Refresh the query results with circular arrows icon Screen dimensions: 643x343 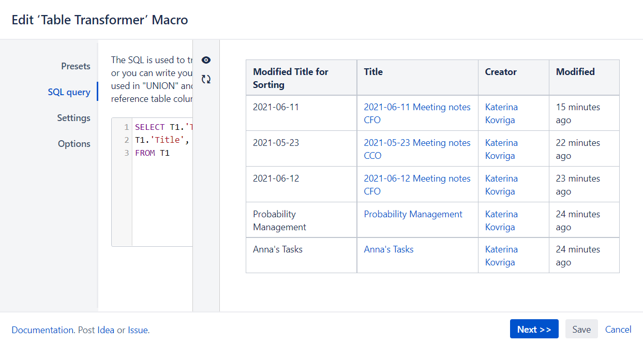click(206, 79)
